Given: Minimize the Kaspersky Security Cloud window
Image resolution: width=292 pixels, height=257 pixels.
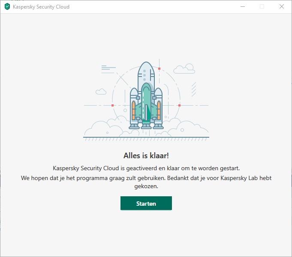Looking at the screenshot, I should coord(242,7).
